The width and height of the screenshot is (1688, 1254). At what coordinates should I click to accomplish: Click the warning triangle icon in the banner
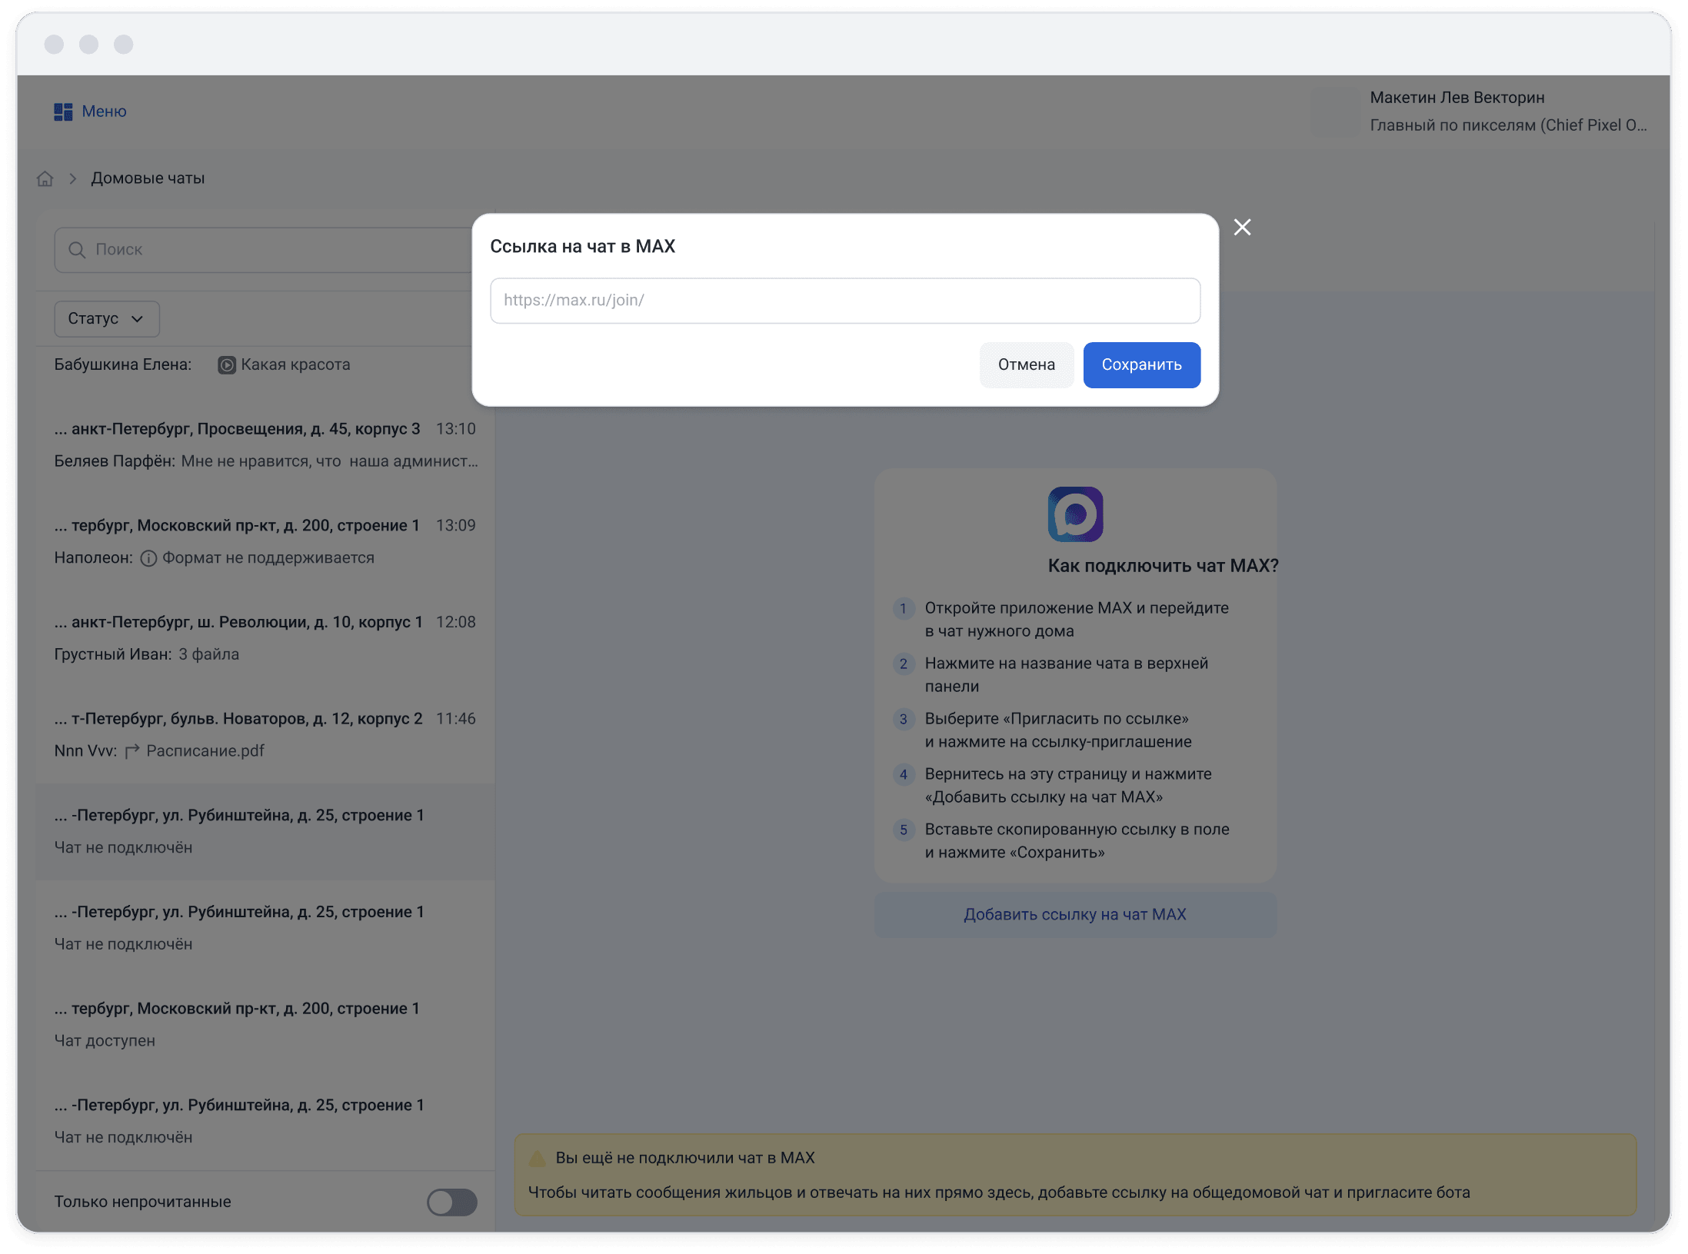tap(538, 1158)
